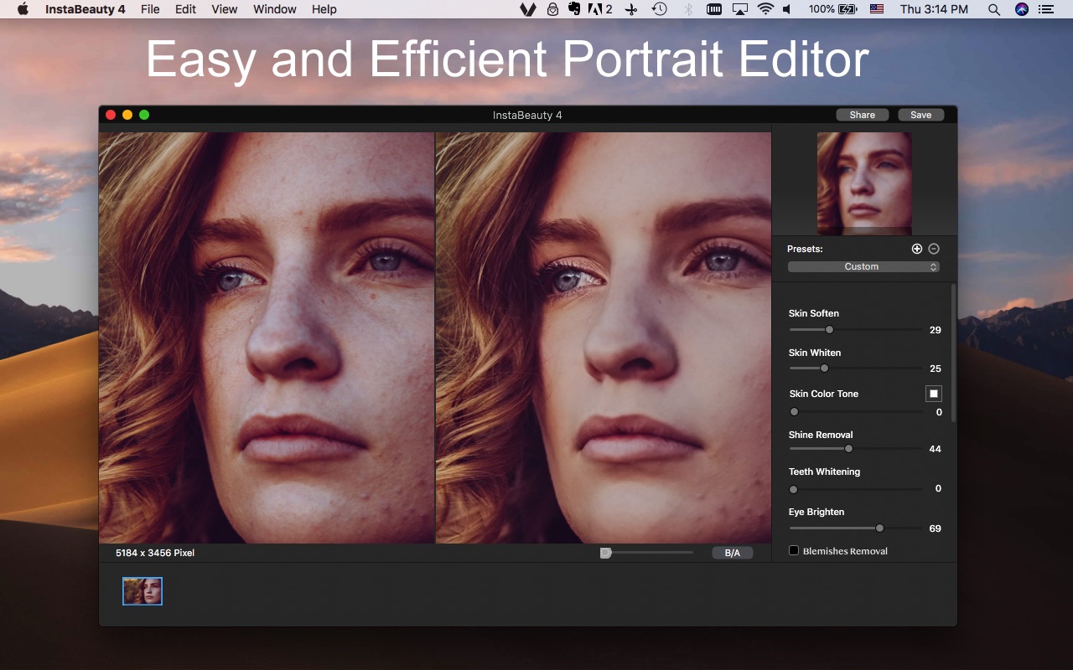Click the Shine Removal slider
The image size is (1073, 670).
(x=855, y=448)
